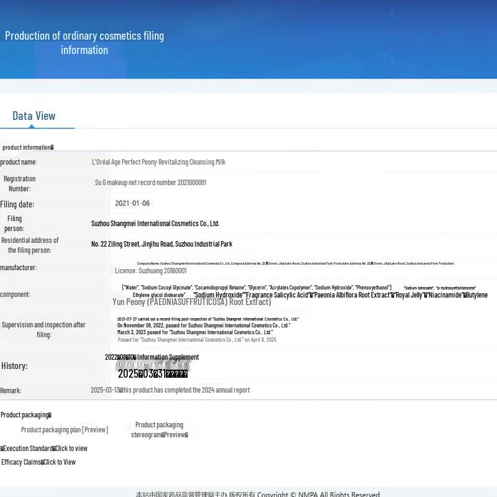This screenshot has width=497, height=497.
Task: Click the November 08, 2022 inspection entry
Action: tap(203, 326)
